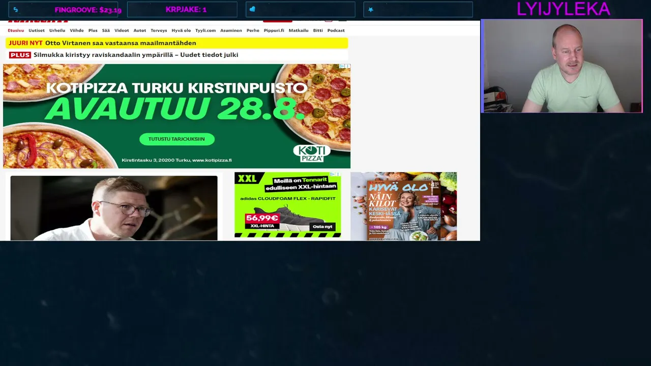Viewport: 651px width, 366px height.
Task: Open the Asuminen section
Action: pyautogui.click(x=231, y=30)
